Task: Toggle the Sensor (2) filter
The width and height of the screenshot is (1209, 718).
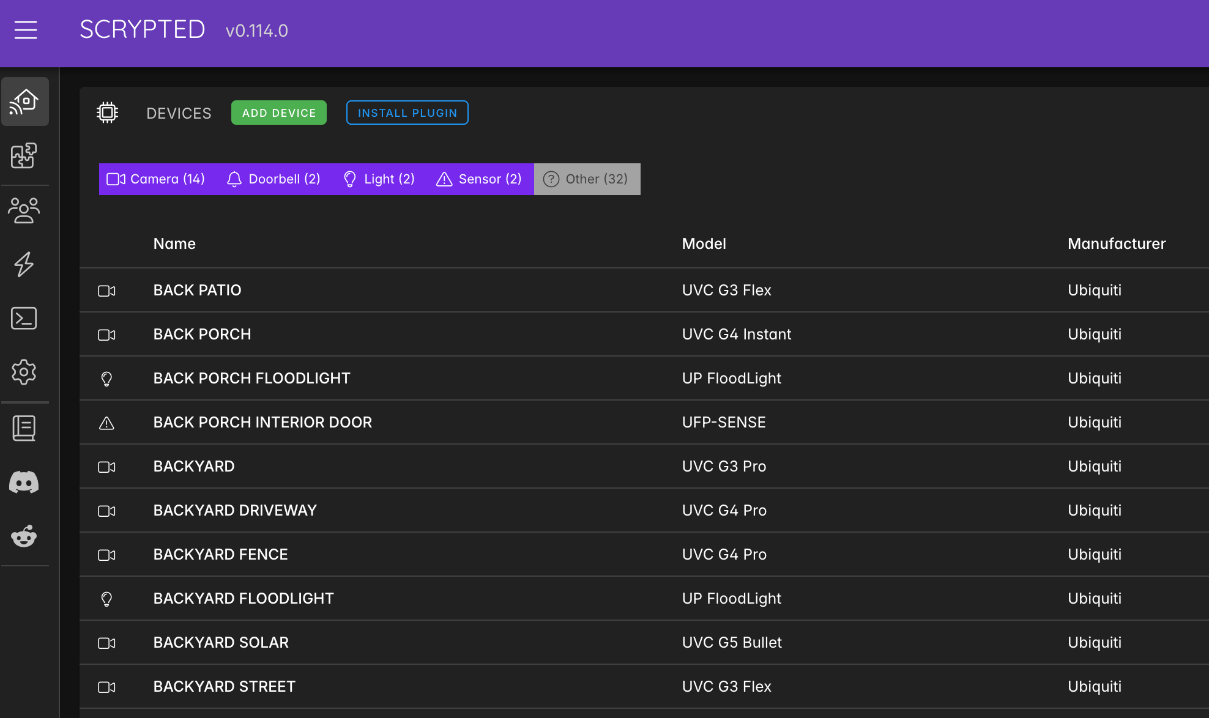Action: coord(478,179)
